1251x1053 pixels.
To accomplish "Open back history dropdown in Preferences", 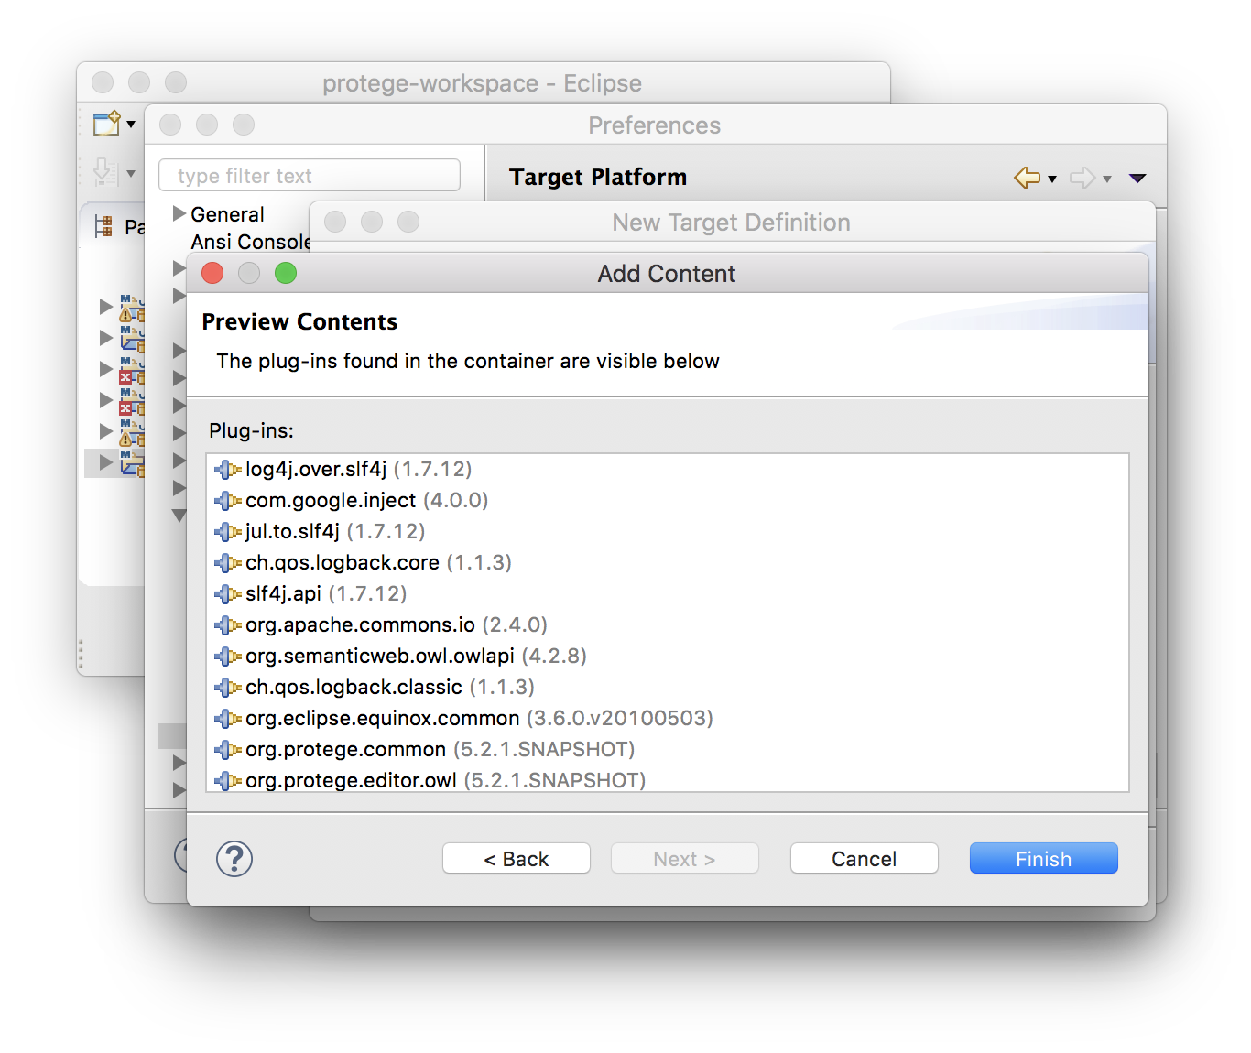I will (1052, 179).
